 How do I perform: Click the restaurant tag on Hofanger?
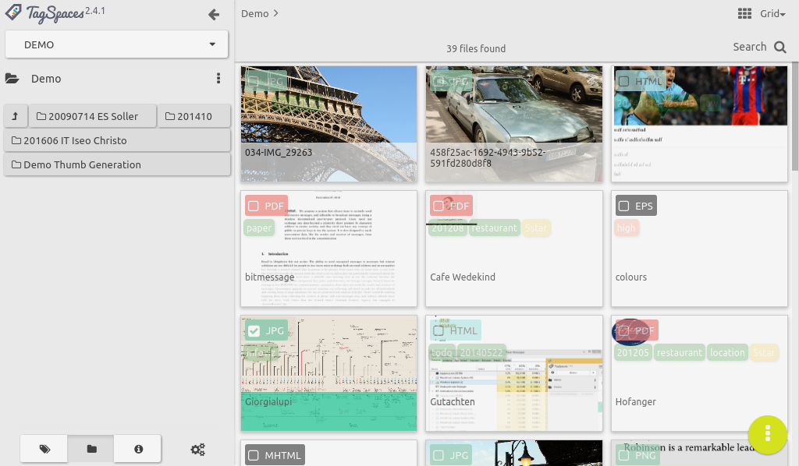point(680,352)
